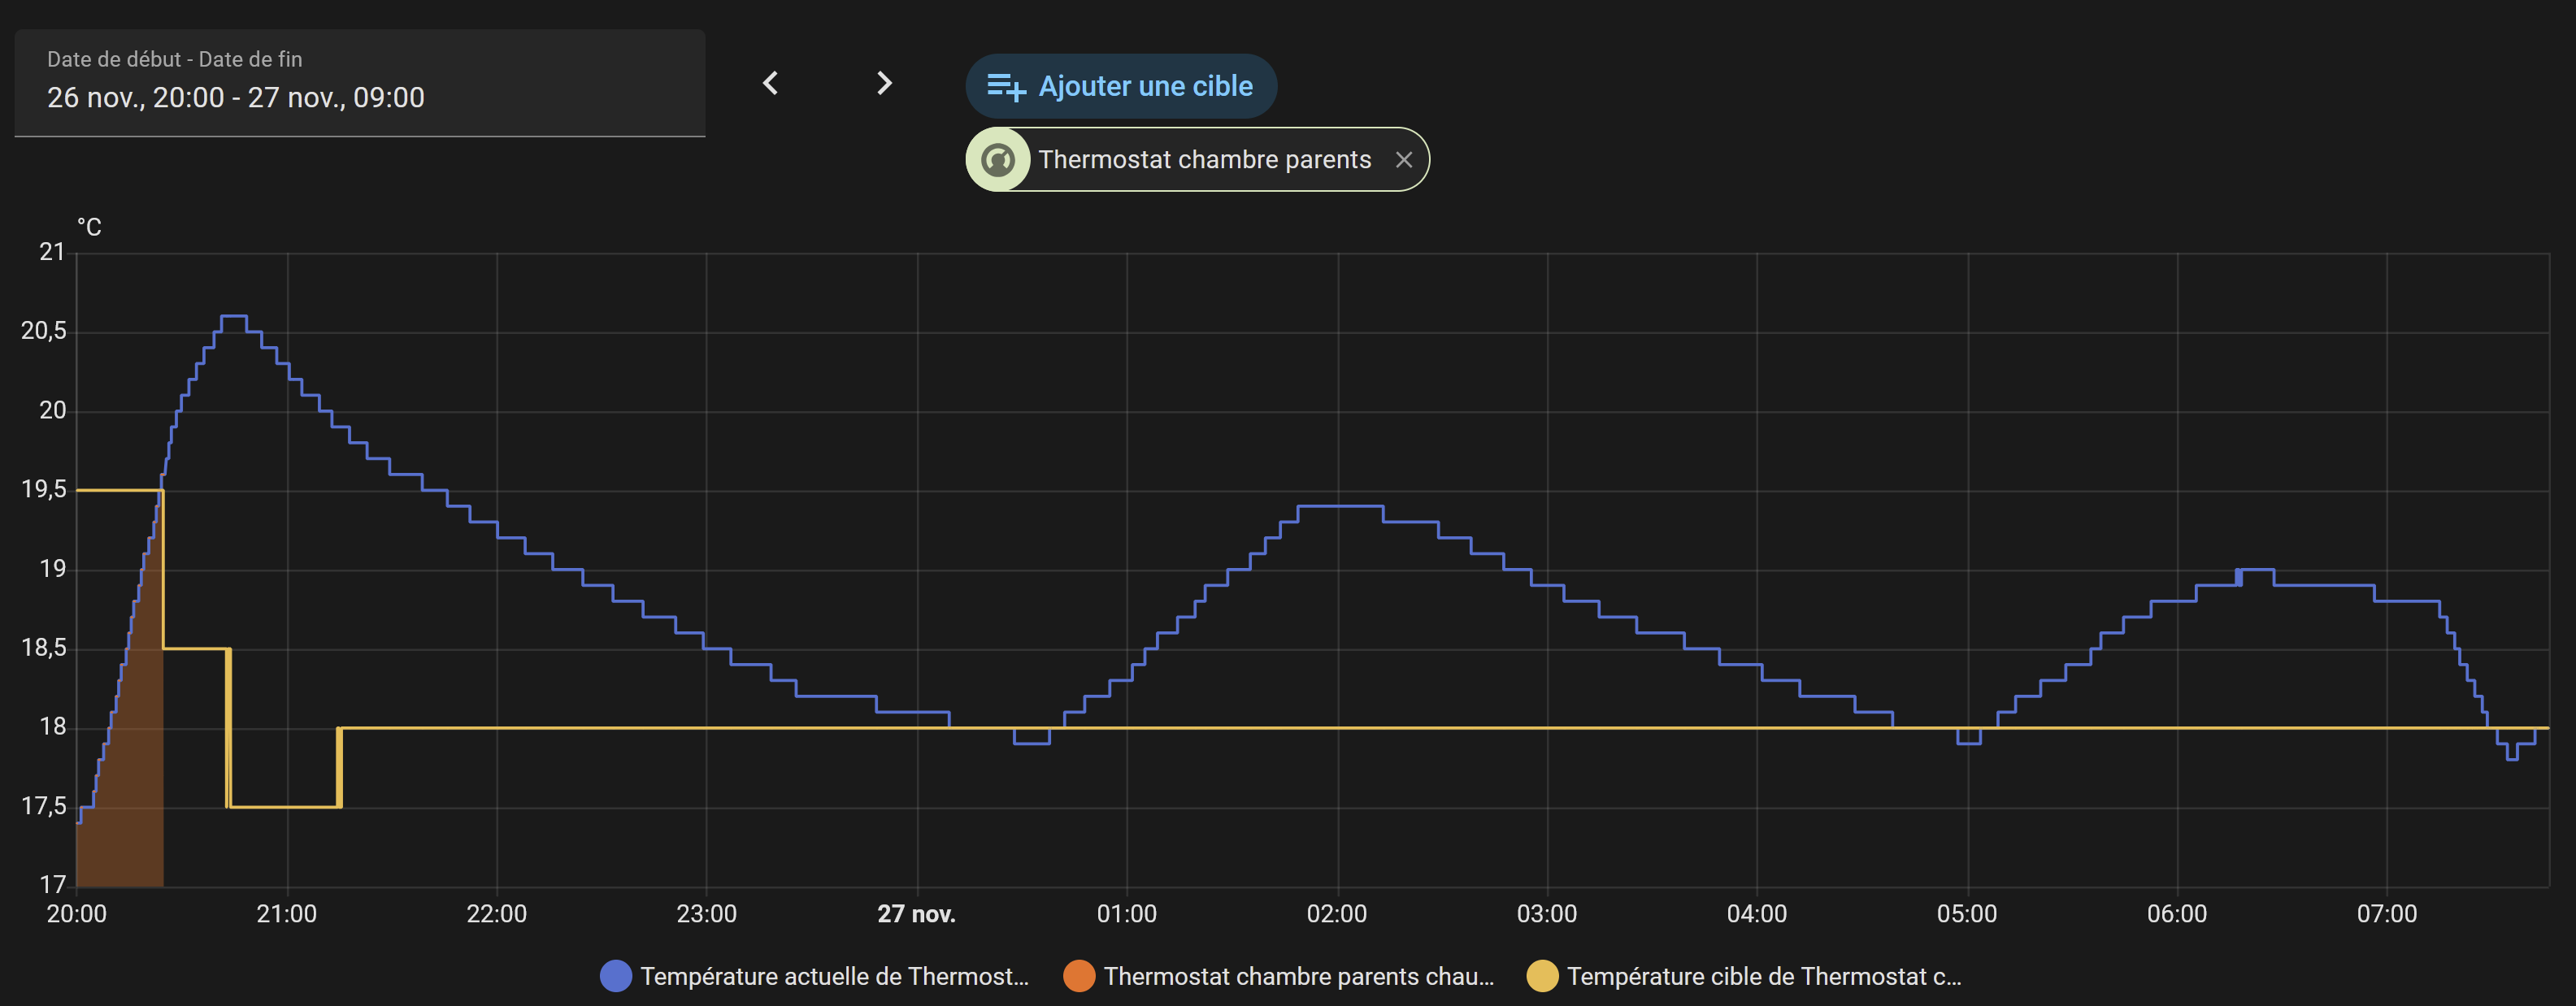Go to the next date range
The image size is (2576, 1006).
pos(884,83)
